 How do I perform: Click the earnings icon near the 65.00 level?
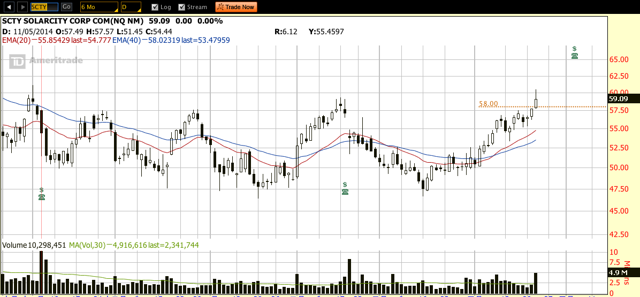tap(575, 52)
